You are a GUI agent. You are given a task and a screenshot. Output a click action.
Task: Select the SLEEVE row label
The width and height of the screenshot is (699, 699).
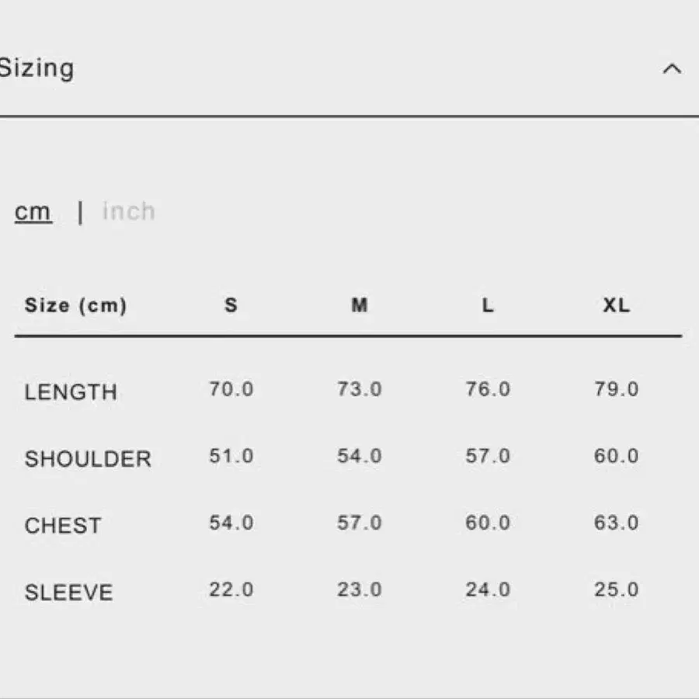(x=68, y=593)
